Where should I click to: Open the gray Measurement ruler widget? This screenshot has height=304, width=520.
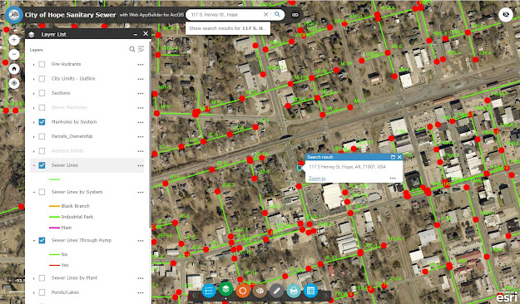click(276, 291)
